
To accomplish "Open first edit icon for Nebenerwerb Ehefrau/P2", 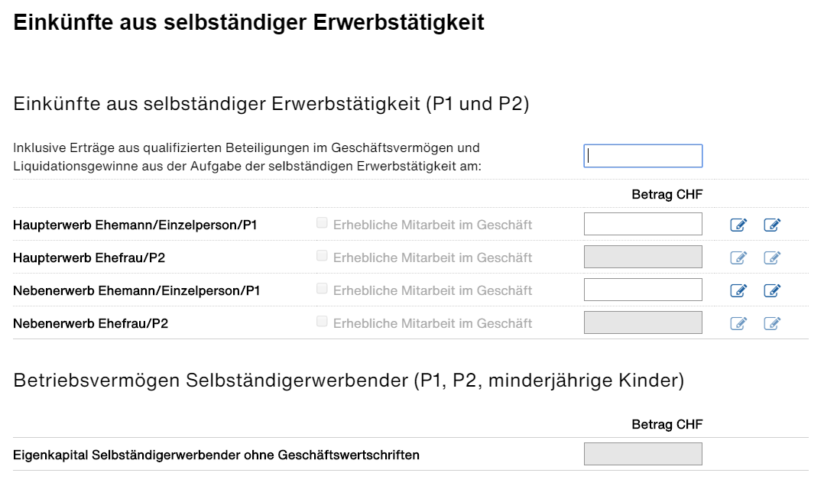I will coord(738,323).
